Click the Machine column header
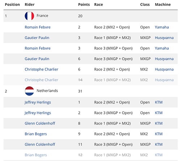Screen dimensions: 181x161 click(x=163, y=4)
